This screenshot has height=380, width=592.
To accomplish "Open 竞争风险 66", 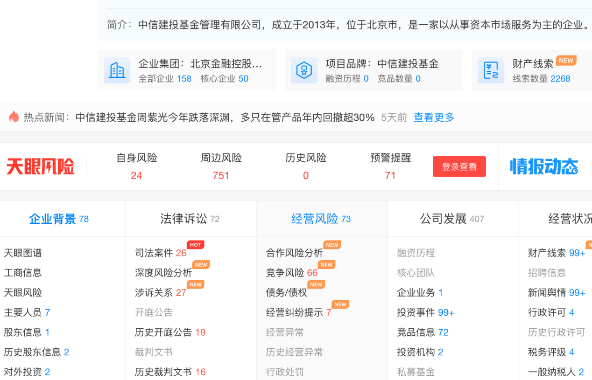I will click(292, 273).
